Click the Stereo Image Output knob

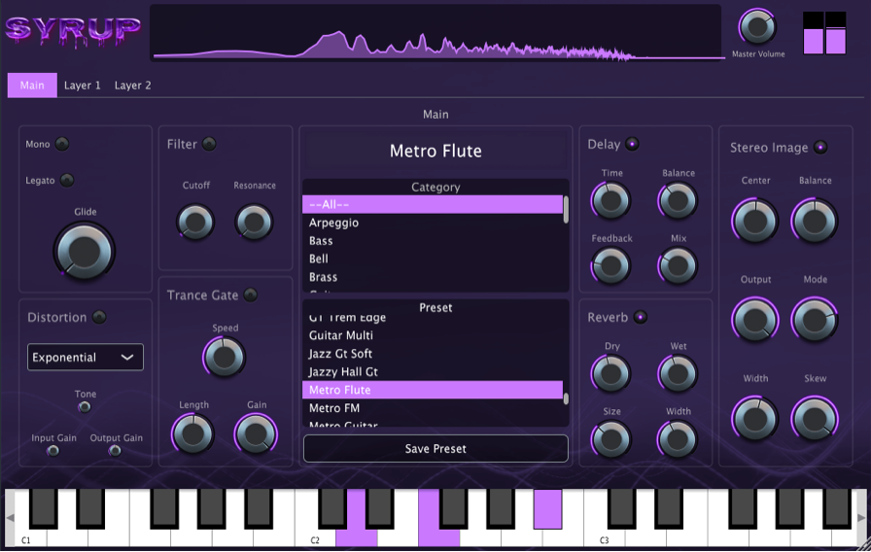click(x=755, y=320)
